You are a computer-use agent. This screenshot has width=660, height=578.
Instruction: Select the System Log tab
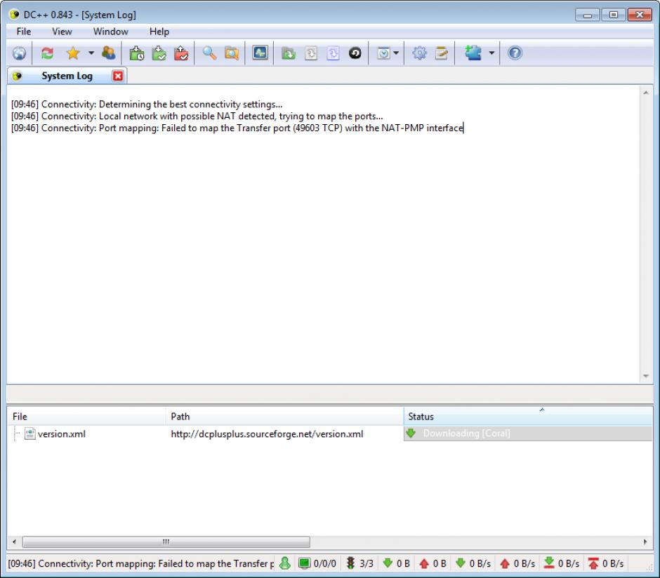pos(67,76)
